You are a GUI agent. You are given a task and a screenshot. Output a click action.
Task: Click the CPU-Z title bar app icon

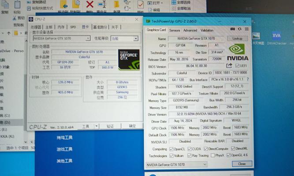(31, 19)
